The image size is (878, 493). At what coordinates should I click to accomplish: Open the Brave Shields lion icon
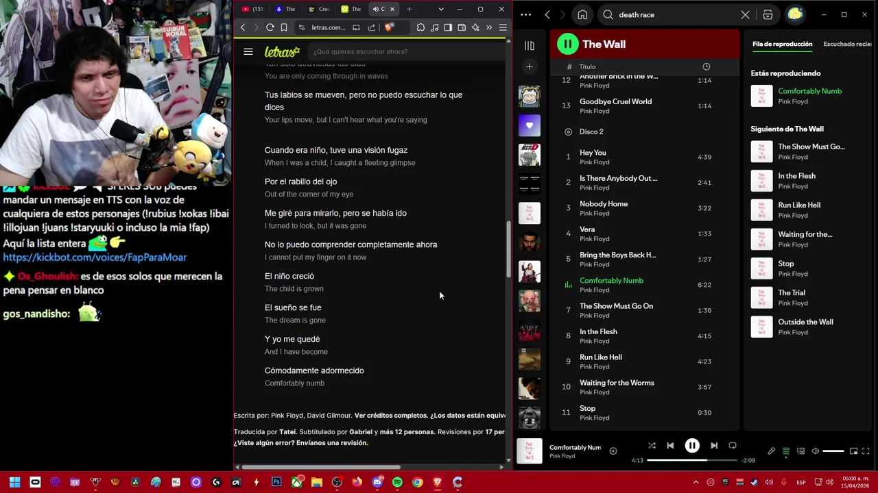pyautogui.click(x=389, y=27)
